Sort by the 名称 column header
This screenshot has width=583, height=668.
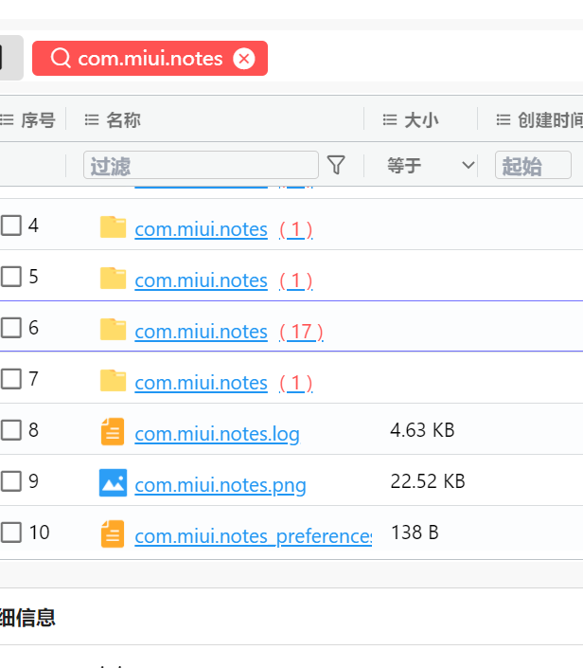(x=123, y=119)
